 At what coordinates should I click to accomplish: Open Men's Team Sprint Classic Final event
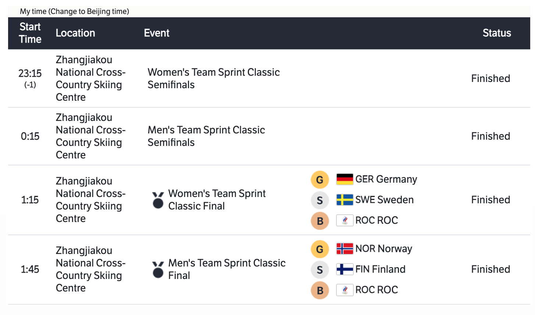[227, 269]
